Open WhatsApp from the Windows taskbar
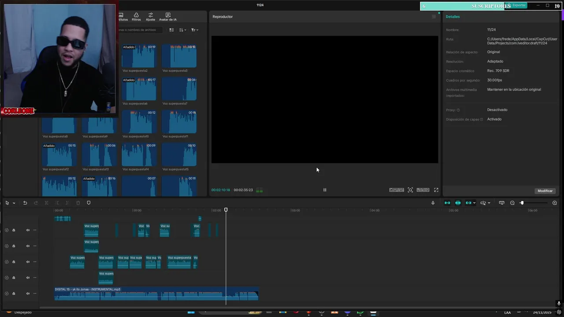564x317 pixels. pyautogui.click(x=360, y=313)
